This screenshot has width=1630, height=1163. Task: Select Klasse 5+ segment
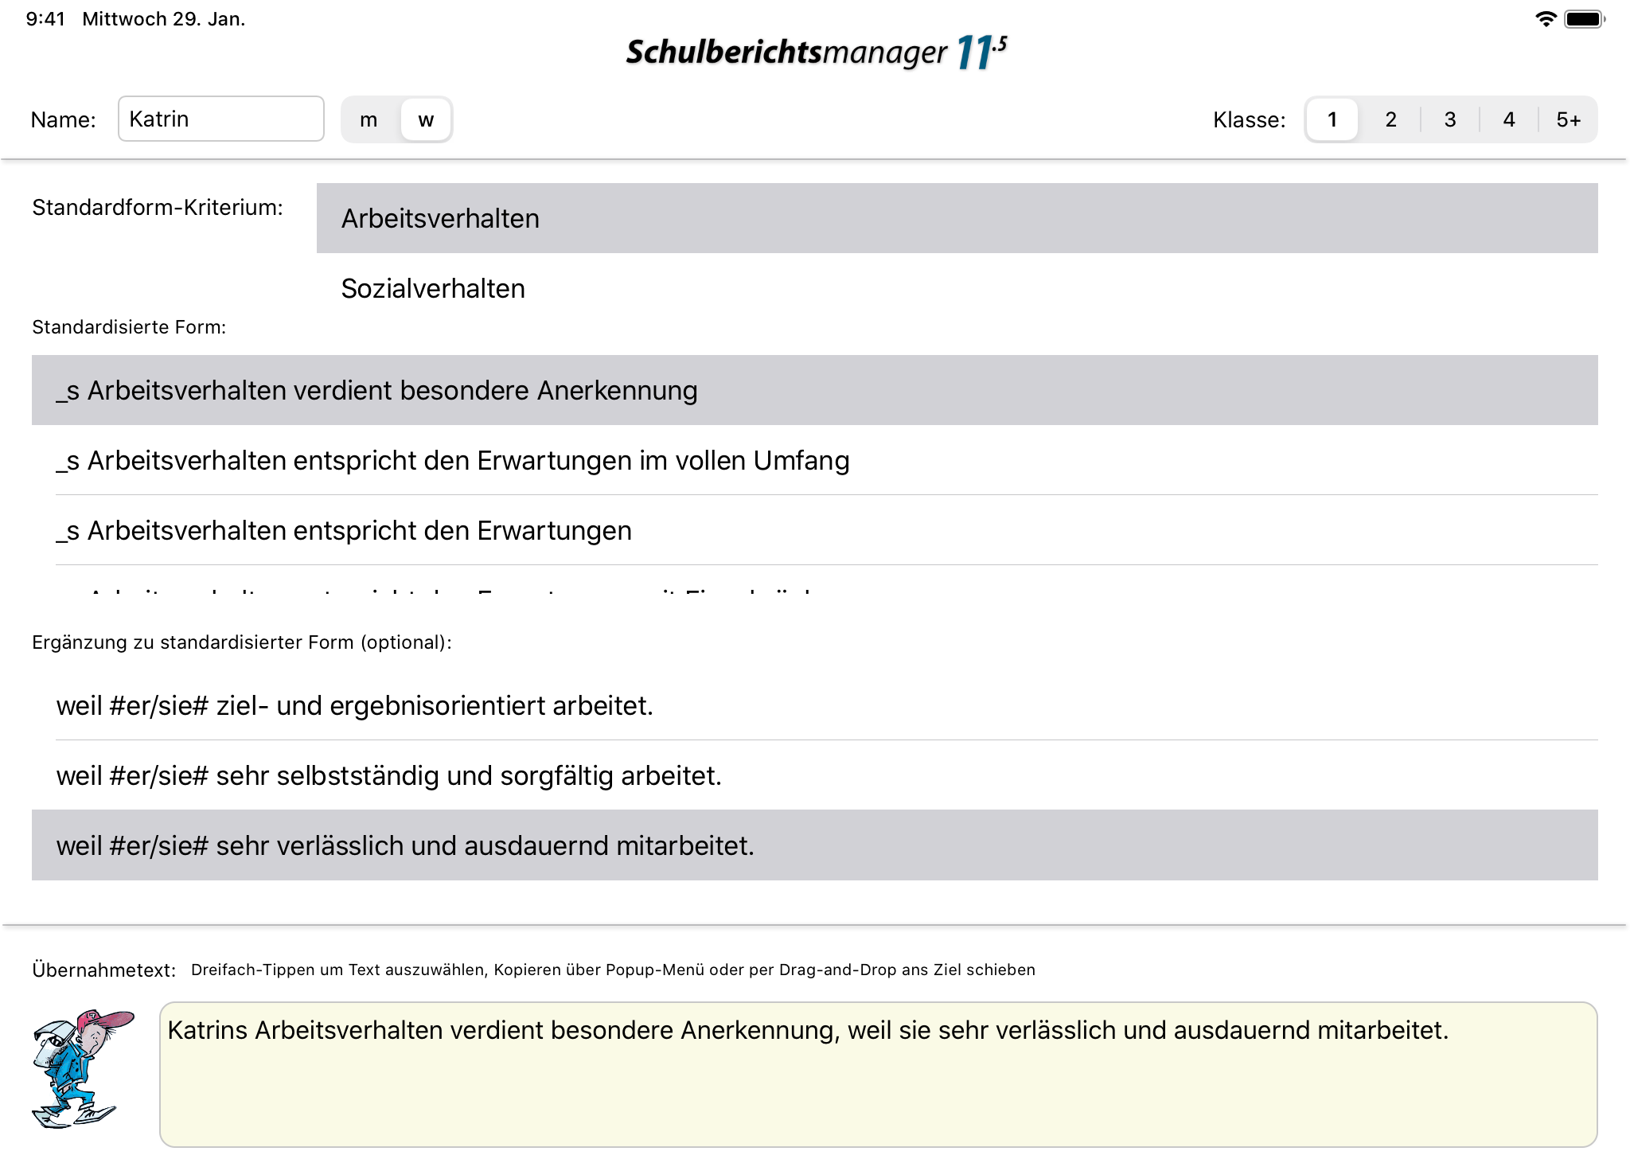coord(1568,119)
